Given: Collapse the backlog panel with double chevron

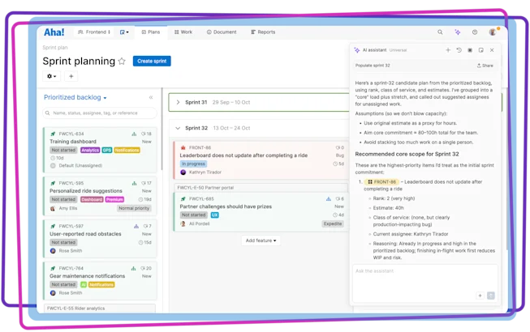Looking at the screenshot, I should click(151, 97).
